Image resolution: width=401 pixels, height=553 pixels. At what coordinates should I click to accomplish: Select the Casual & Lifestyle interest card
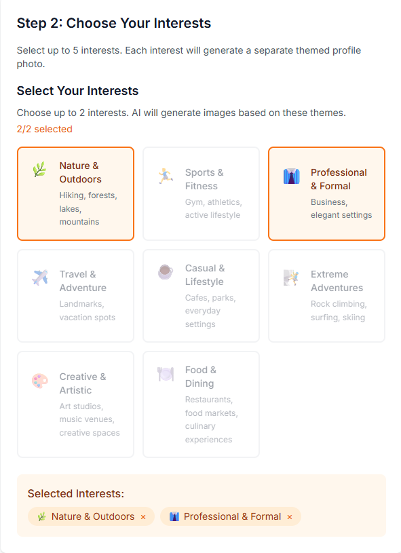point(201,296)
